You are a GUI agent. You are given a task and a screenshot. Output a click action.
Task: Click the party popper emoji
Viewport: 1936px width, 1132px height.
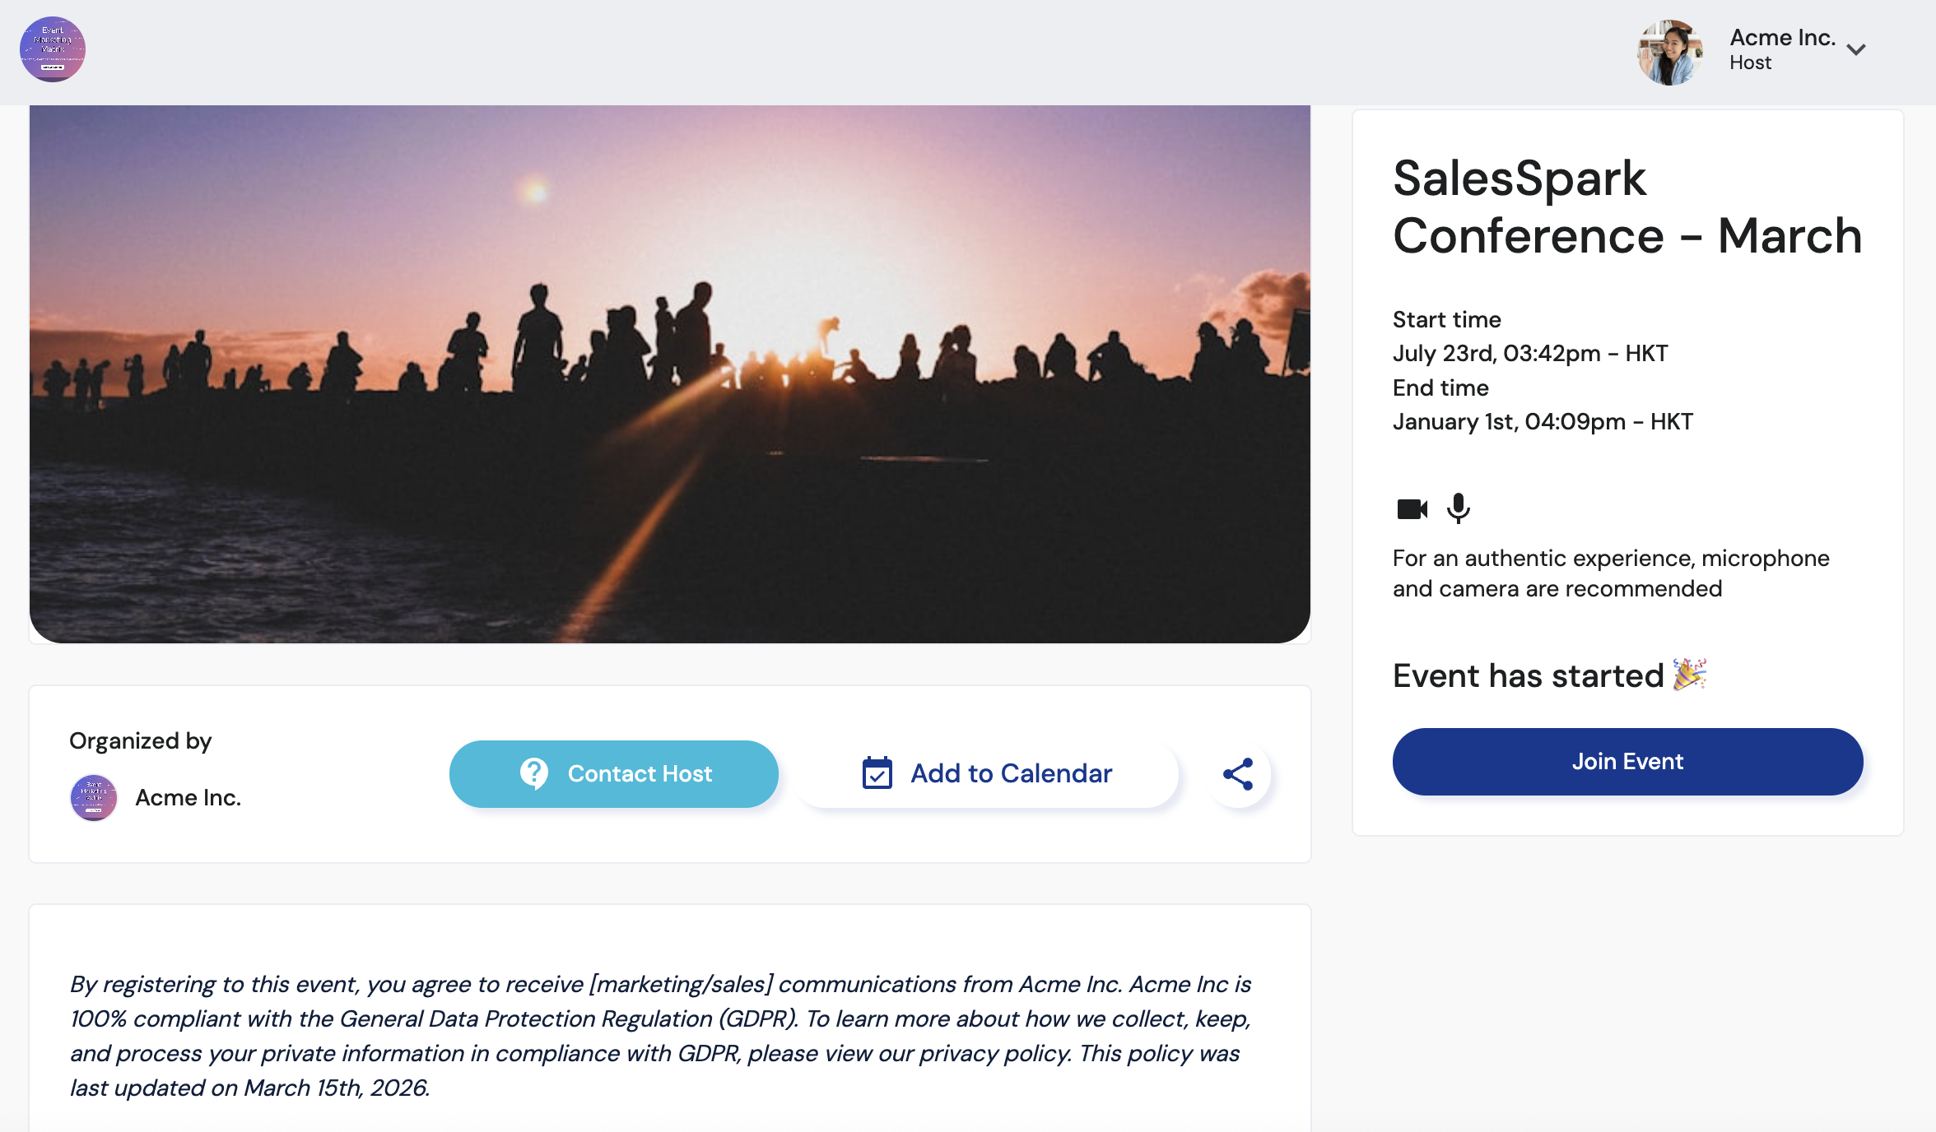(1690, 675)
